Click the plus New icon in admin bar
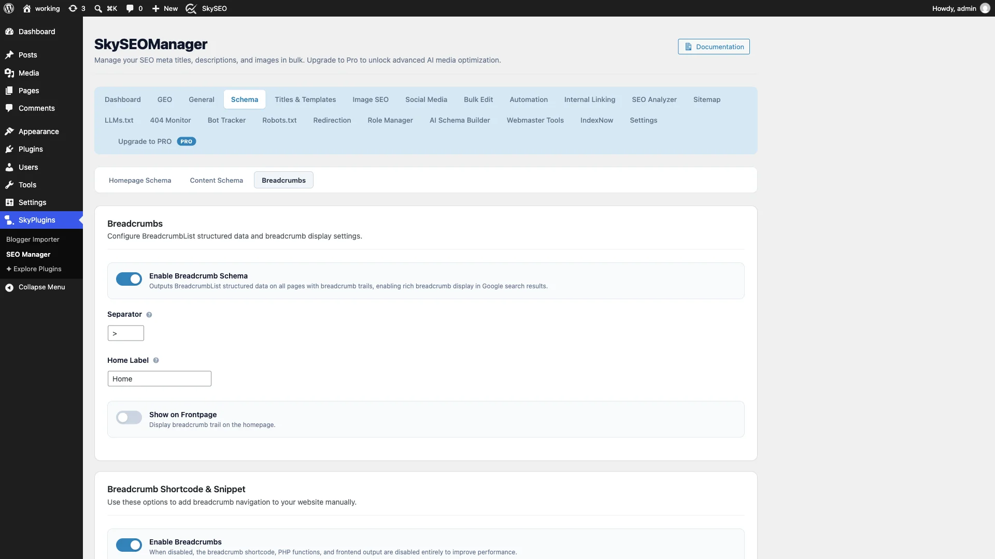Screen dimensions: 995x559 point(155,8)
